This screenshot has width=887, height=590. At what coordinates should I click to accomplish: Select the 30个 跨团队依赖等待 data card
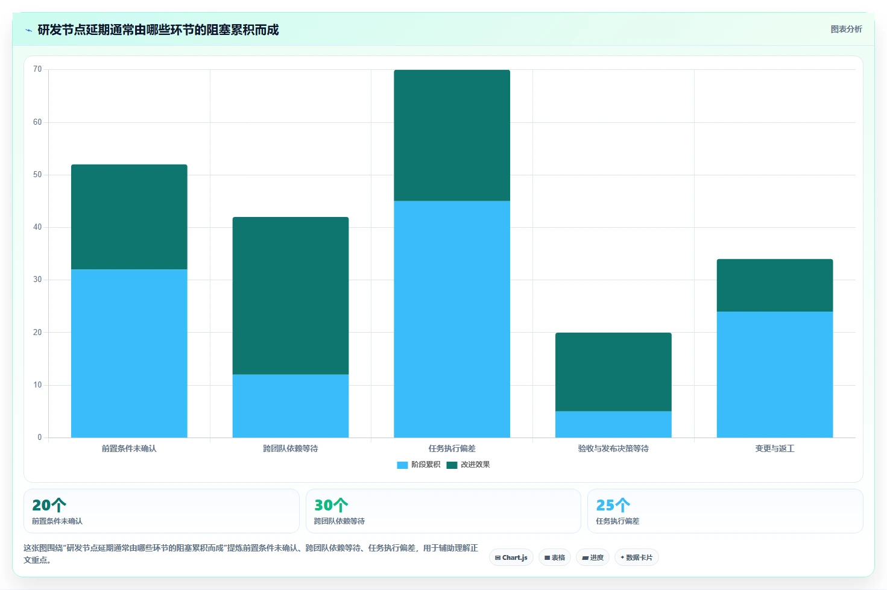coord(443,511)
